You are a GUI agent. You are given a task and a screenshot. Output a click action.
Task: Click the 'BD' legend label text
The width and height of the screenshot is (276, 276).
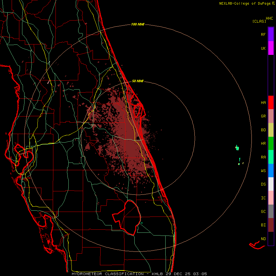(263, 130)
